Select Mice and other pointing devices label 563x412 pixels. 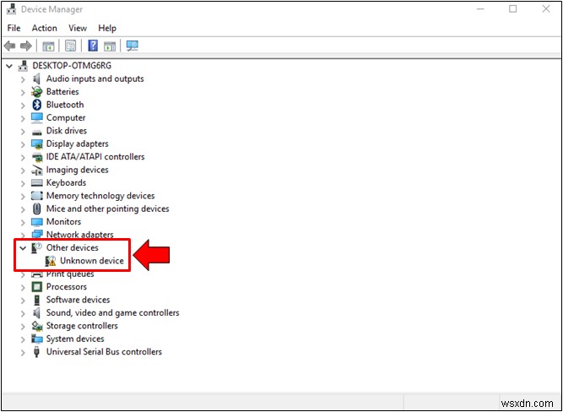[108, 209]
